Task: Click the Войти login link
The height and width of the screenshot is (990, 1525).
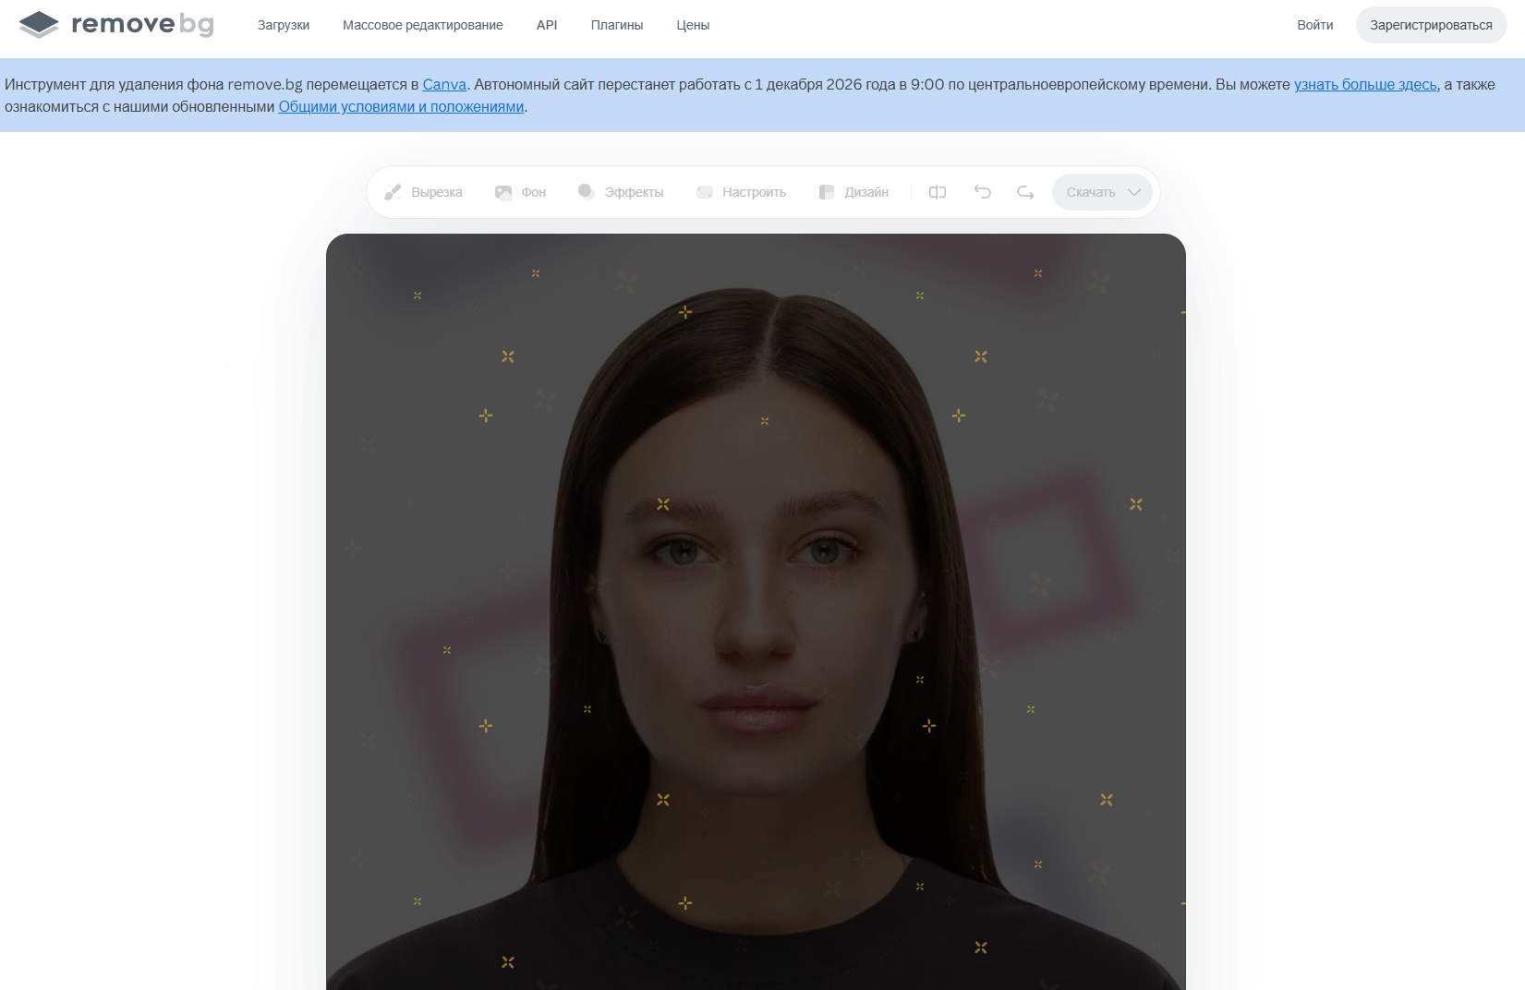Action: tap(1315, 25)
